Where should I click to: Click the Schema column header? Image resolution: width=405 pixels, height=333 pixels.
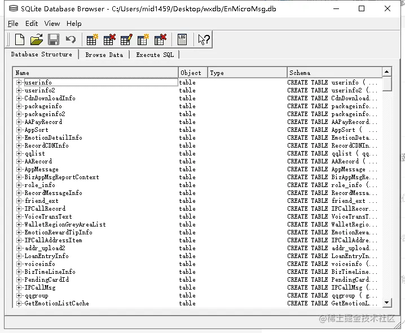click(x=334, y=73)
